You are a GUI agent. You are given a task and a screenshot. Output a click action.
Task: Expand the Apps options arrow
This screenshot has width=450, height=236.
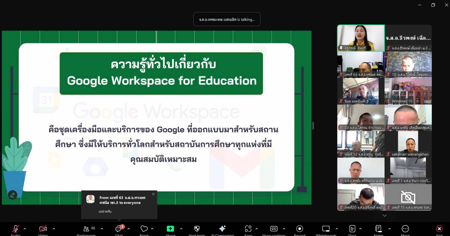pyautogui.click(x=256, y=229)
